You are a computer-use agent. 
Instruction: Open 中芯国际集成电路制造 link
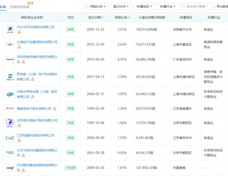point(37,167)
